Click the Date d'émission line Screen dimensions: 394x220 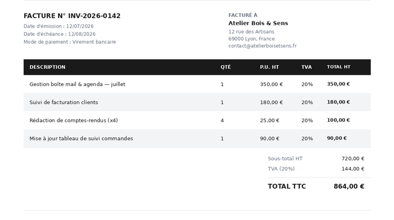click(x=58, y=26)
